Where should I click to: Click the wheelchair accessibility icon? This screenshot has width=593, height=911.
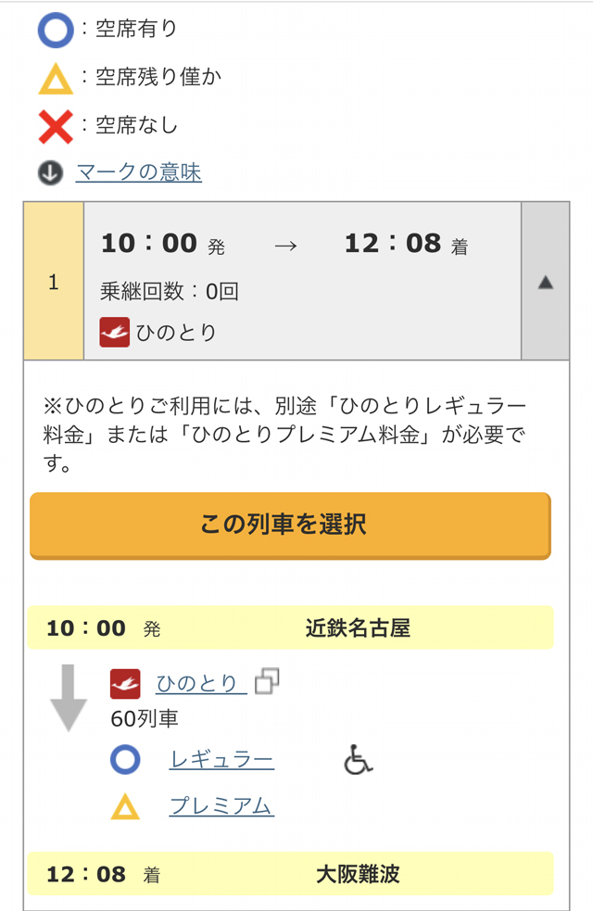tap(358, 761)
